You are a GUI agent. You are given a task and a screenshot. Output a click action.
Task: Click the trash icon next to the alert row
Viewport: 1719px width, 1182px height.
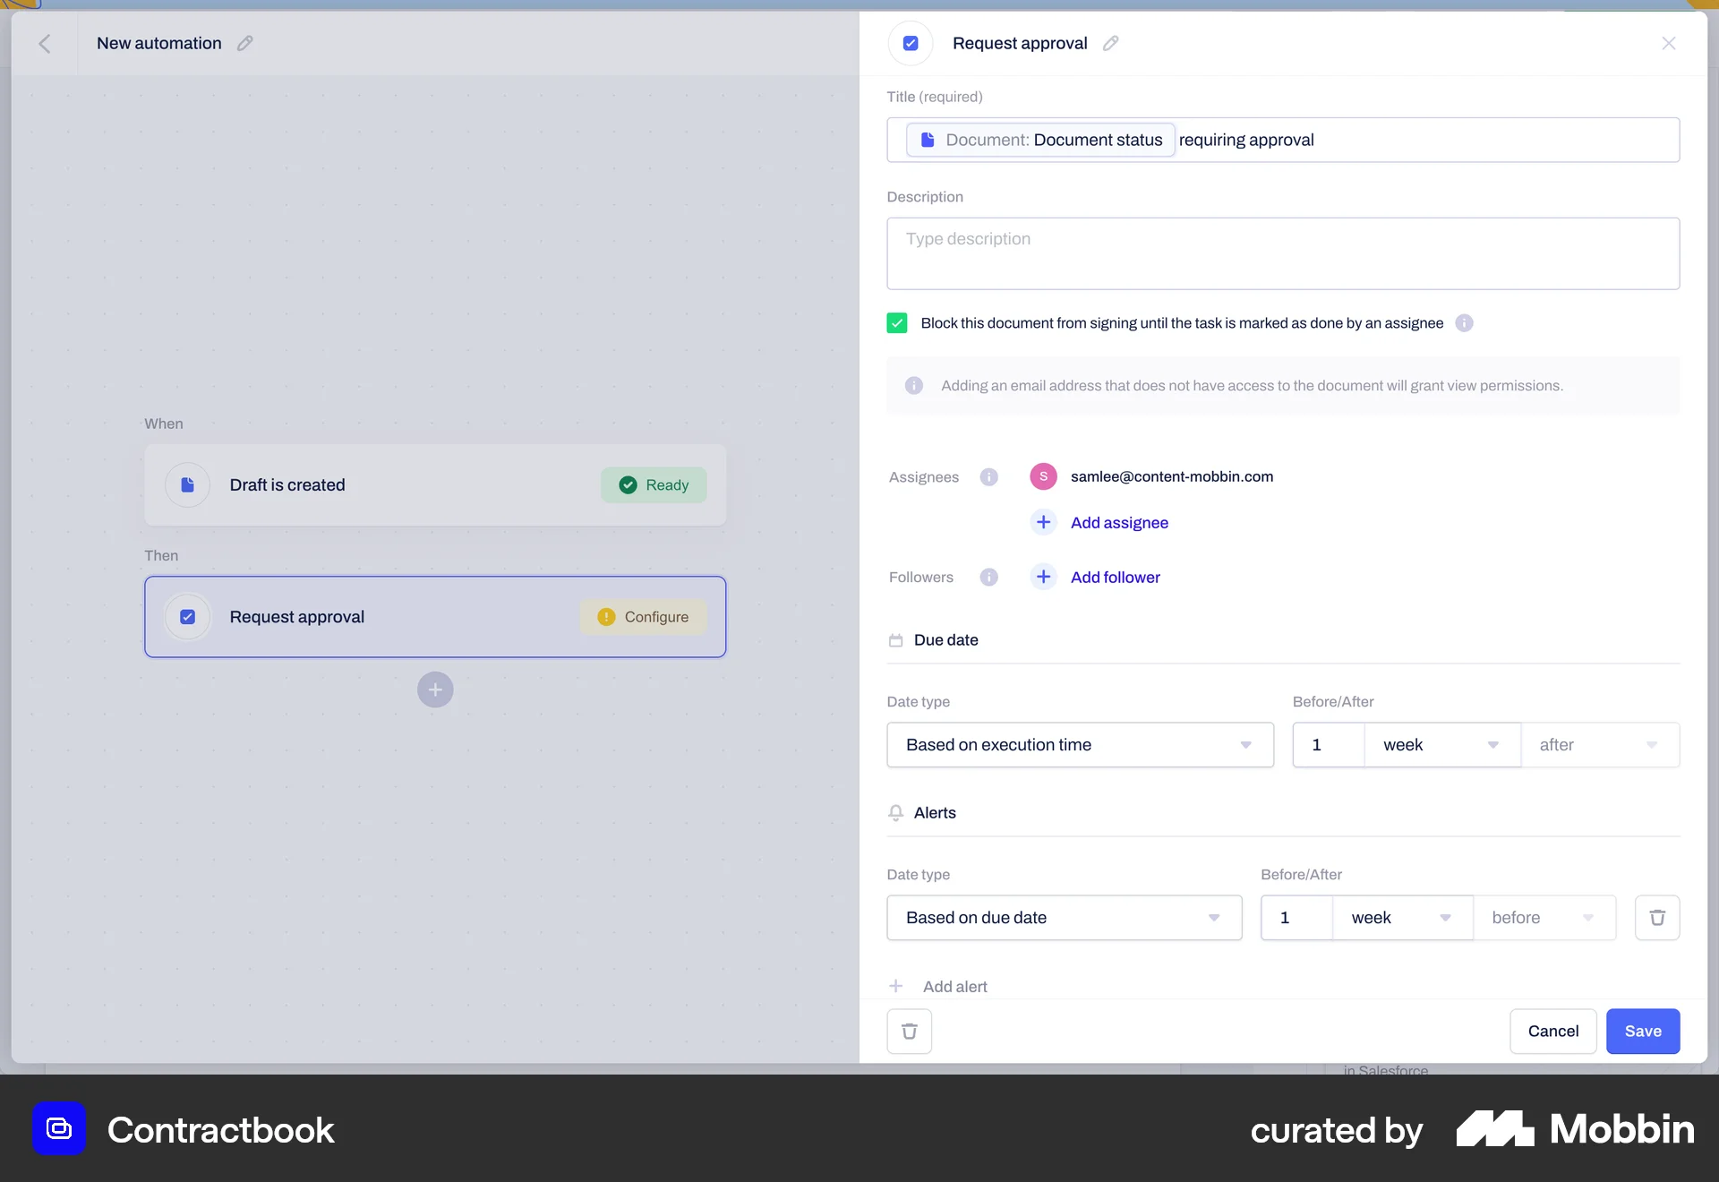(1657, 917)
